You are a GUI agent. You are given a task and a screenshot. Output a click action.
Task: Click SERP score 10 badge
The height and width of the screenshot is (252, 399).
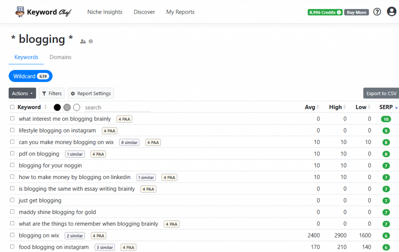pyautogui.click(x=386, y=119)
